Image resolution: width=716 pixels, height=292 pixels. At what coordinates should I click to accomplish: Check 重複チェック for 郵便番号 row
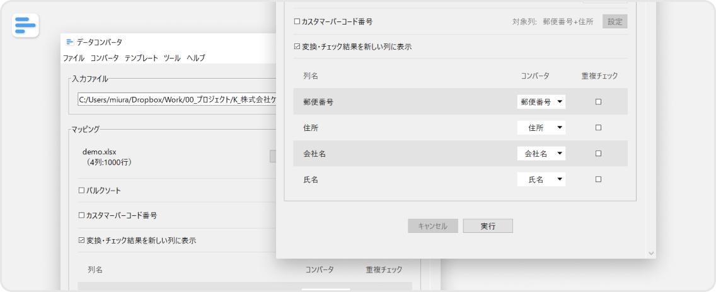[x=598, y=102]
